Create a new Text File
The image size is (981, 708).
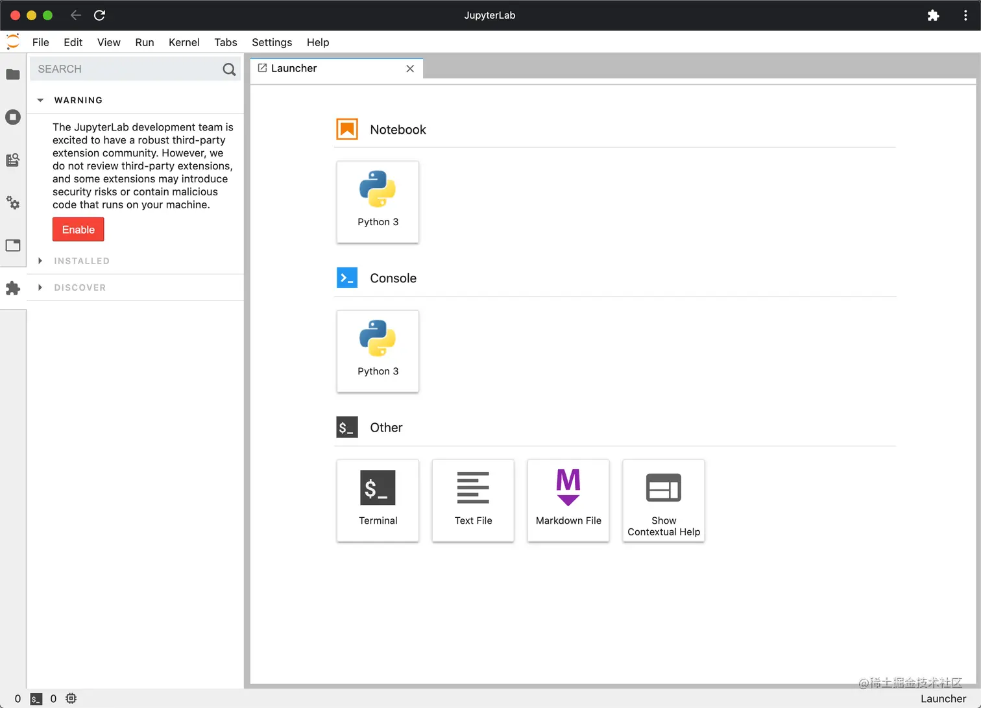(x=473, y=500)
